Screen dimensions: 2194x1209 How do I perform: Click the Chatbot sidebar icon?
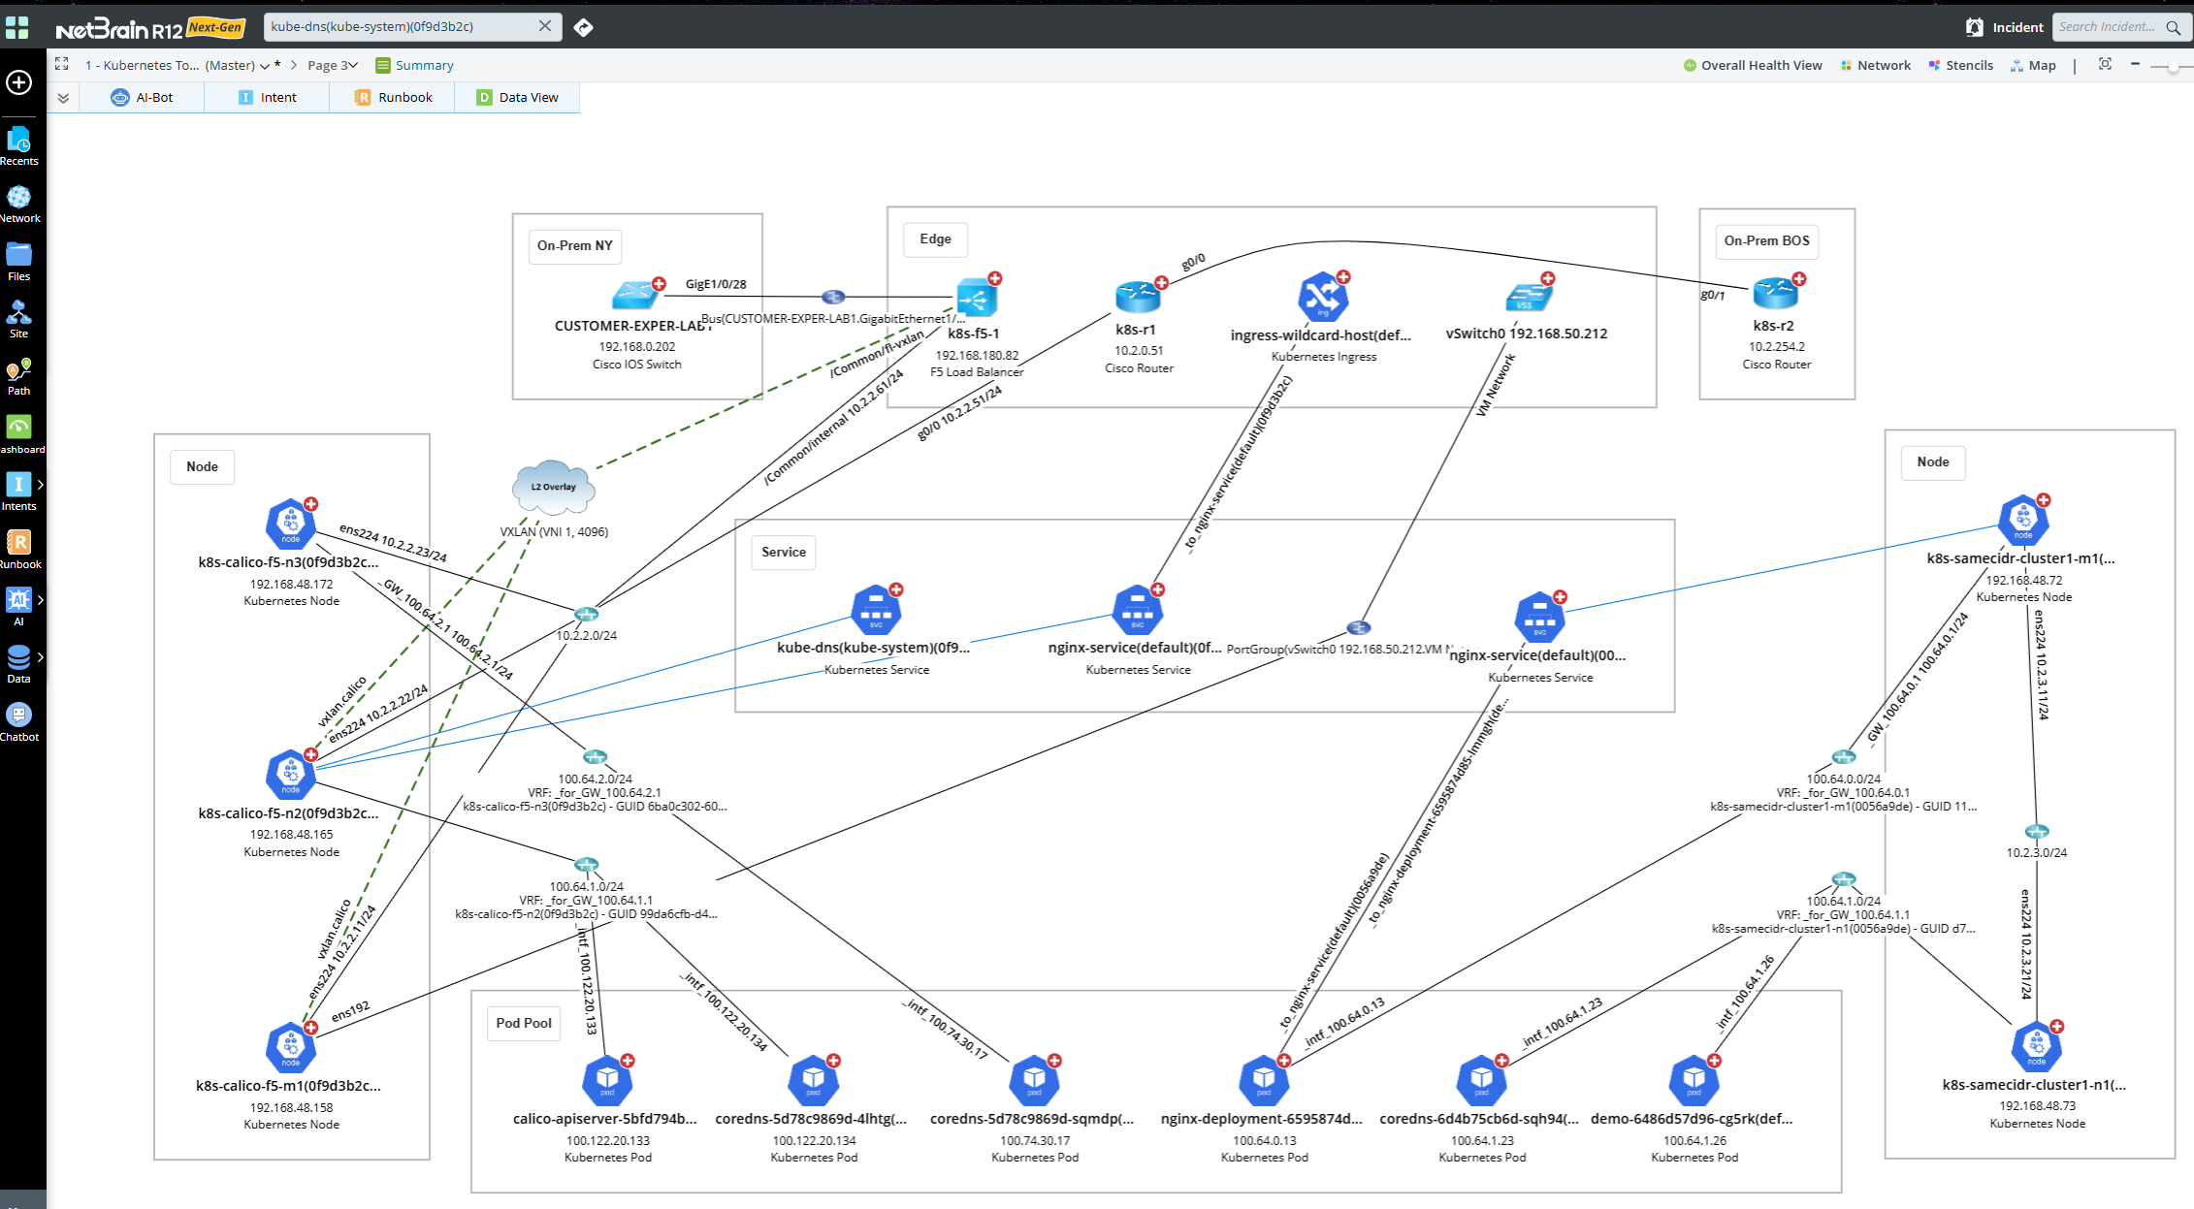click(18, 721)
